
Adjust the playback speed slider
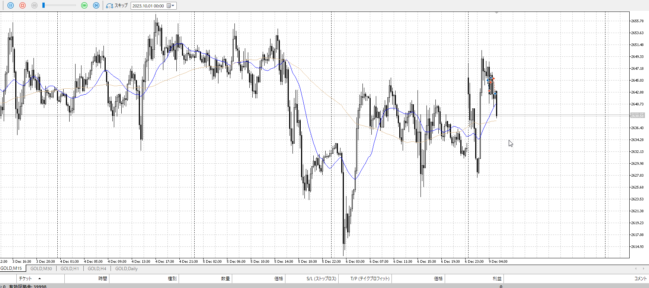44,6
